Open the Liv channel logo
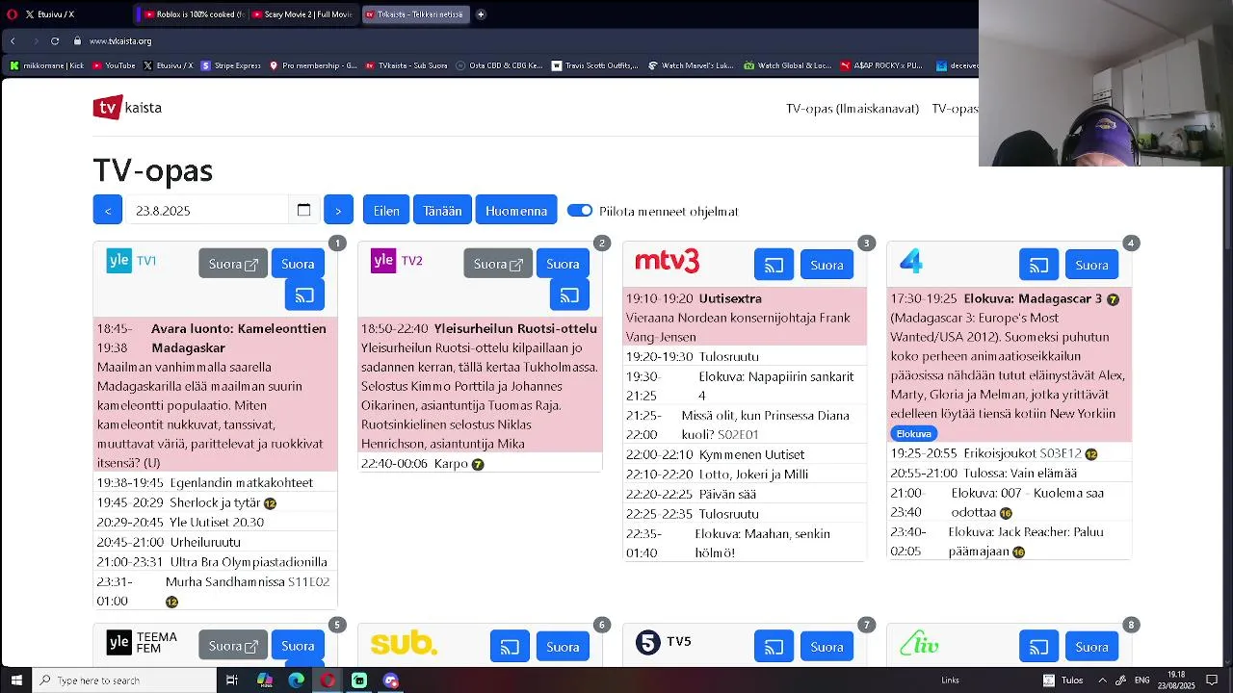The width and height of the screenshot is (1233, 693). point(919,644)
